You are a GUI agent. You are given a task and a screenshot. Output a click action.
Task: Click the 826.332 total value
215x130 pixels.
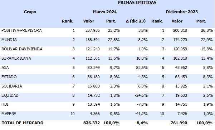click(x=92, y=123)
